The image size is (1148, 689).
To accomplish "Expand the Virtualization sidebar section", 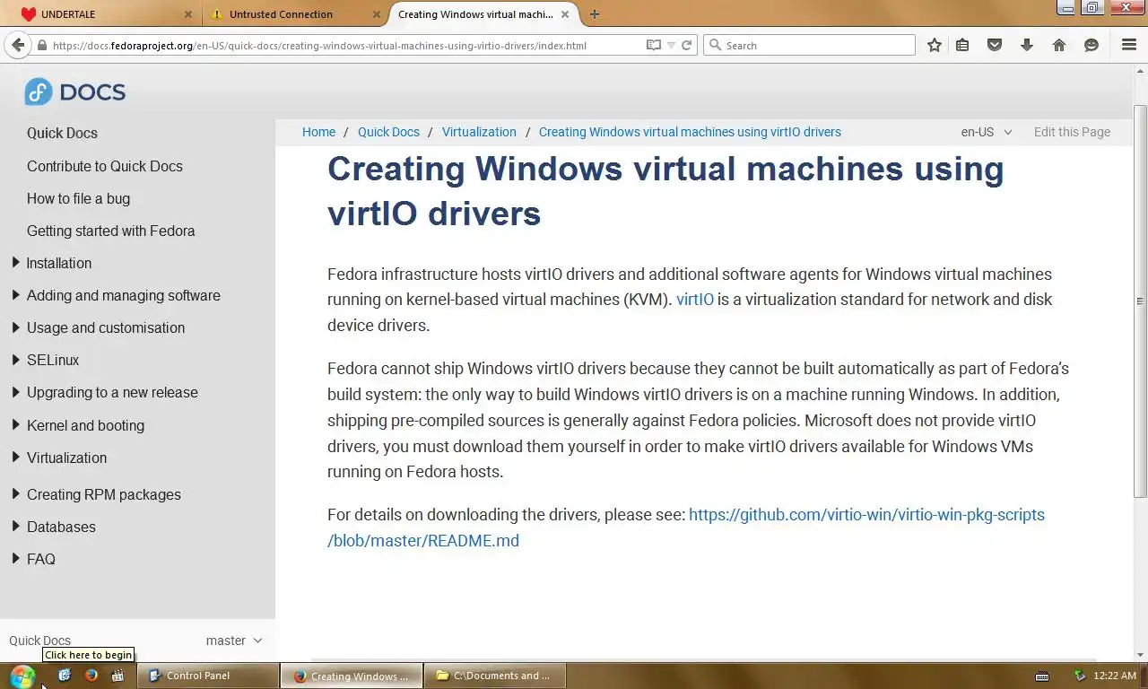I will pos(16,458).
